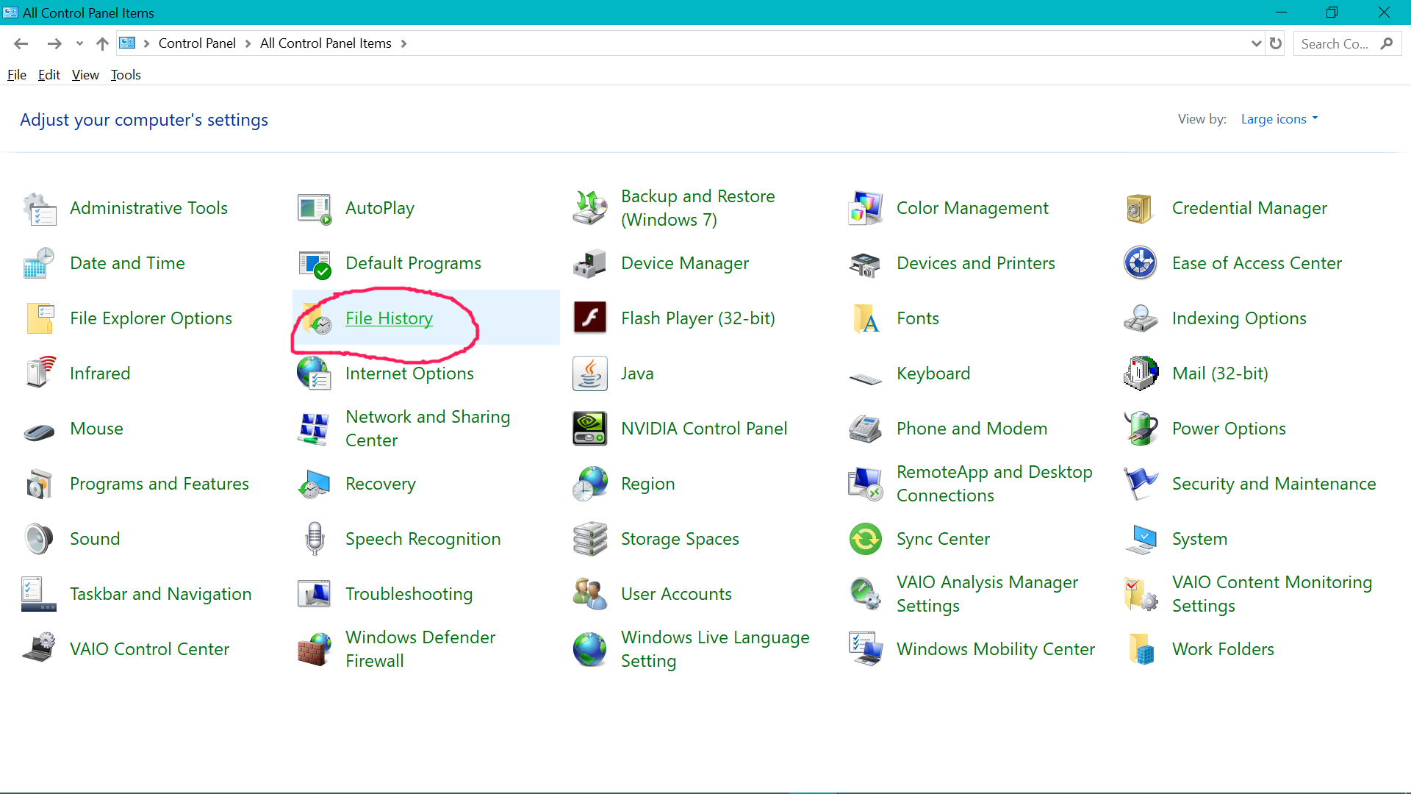Click the Color Management icon

[x=866, y=208]
